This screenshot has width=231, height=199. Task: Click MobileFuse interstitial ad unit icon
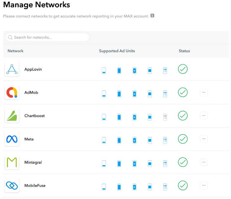tap(119, 187)
